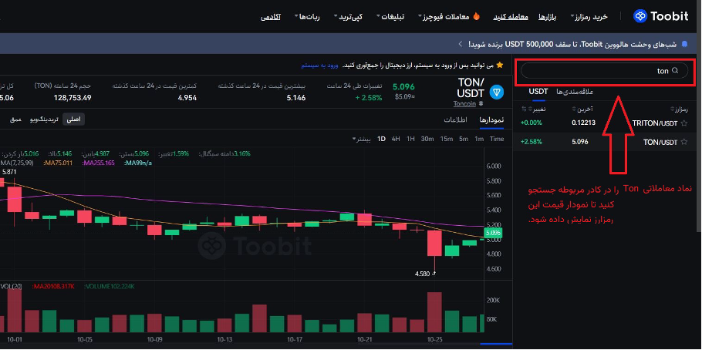Screen dimensions: 702x350
Task: Expand the خرید رمزارز dropdown menu
Action: pyautogui.click(x=589, y=16)
